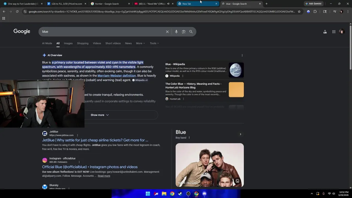Open three-dot menu beside Boy band label

click(189, 138)
